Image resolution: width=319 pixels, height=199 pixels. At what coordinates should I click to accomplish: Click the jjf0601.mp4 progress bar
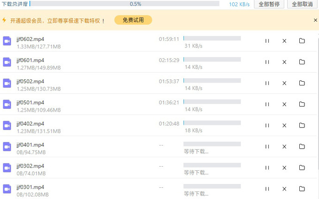(x=212, y=60)
